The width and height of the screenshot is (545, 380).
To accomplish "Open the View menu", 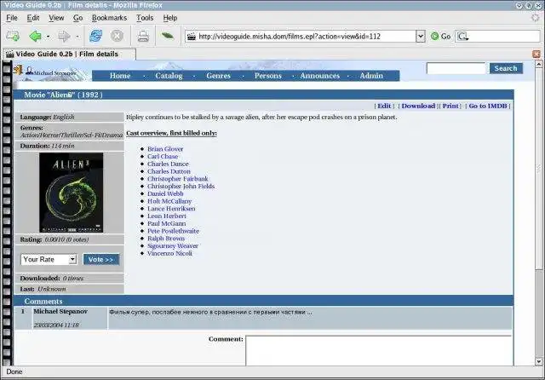I will (56, 18).
